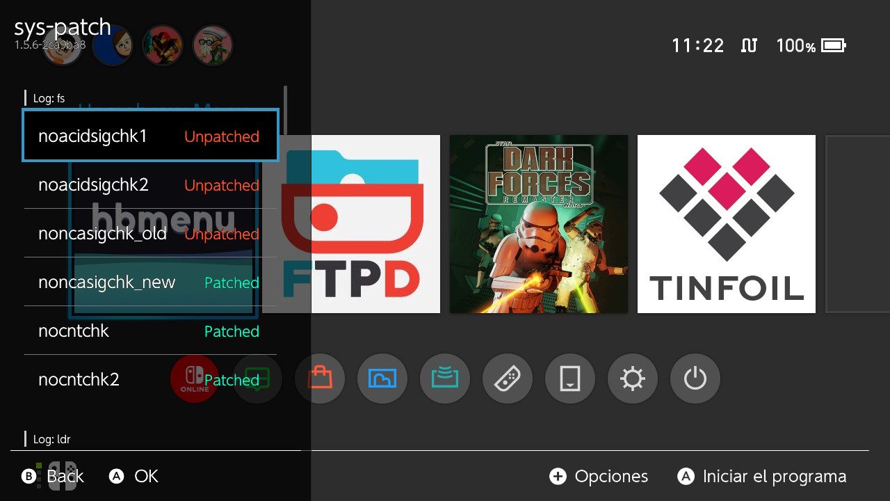The image size is (890, 501).
Task: Click the 11:22 clock
Action: pos(697,46)
